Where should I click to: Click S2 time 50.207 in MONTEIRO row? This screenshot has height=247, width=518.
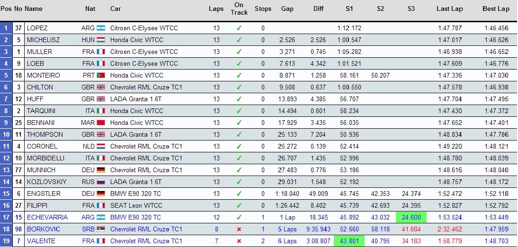pyautogui.click(x=380, y=76)
